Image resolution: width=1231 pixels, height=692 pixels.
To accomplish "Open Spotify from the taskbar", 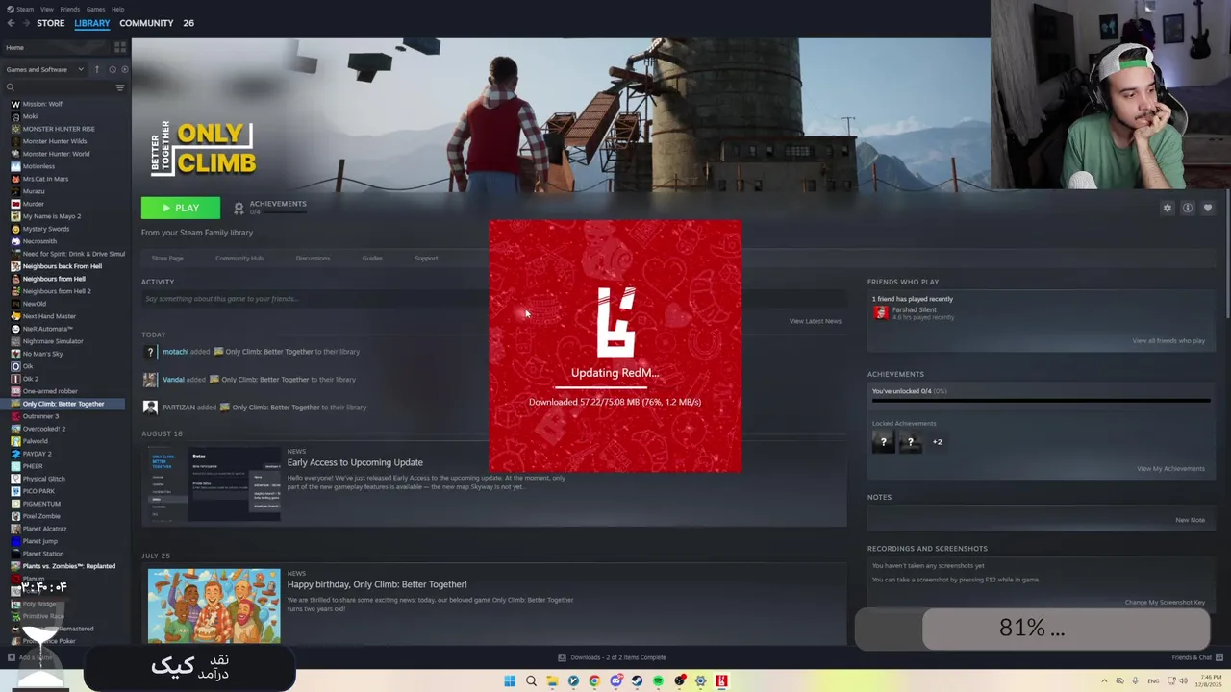I will pyautogui.click(x=658, y=681).
